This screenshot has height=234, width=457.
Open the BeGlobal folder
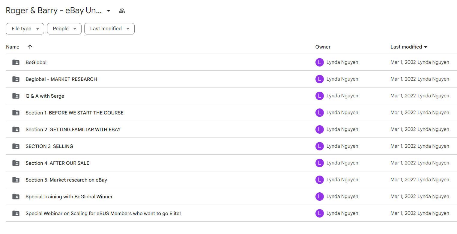point(36,62)
